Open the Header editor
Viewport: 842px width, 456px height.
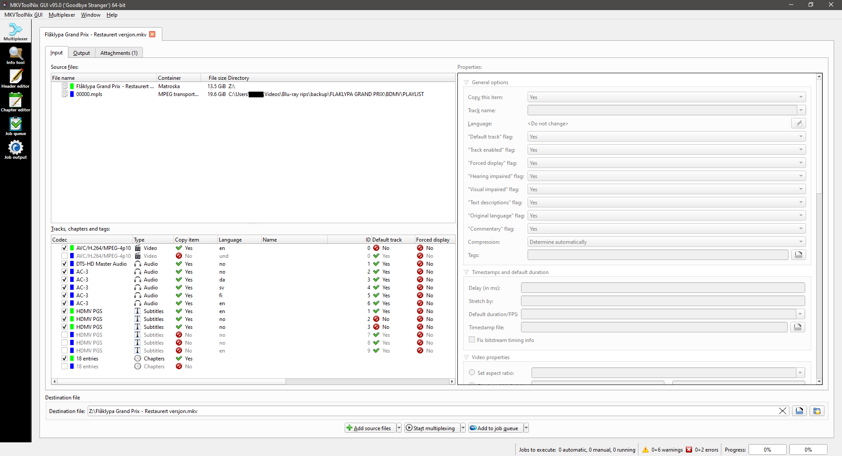15,79
